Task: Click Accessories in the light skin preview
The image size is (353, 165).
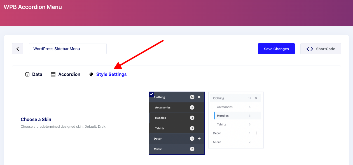Action: click(x=225, y=107)
